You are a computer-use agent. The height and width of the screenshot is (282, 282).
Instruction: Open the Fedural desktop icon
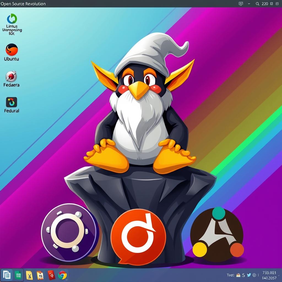coord(12,105)
